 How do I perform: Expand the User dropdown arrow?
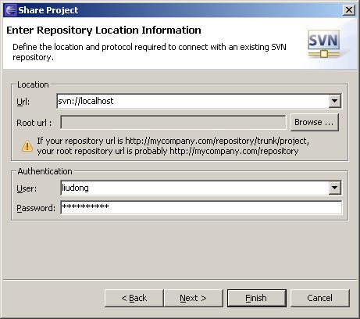[x=335, y=188]
